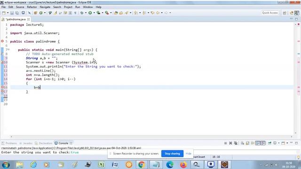Click the console output 'true' text

pyautogui.click(x=75, y=152)
